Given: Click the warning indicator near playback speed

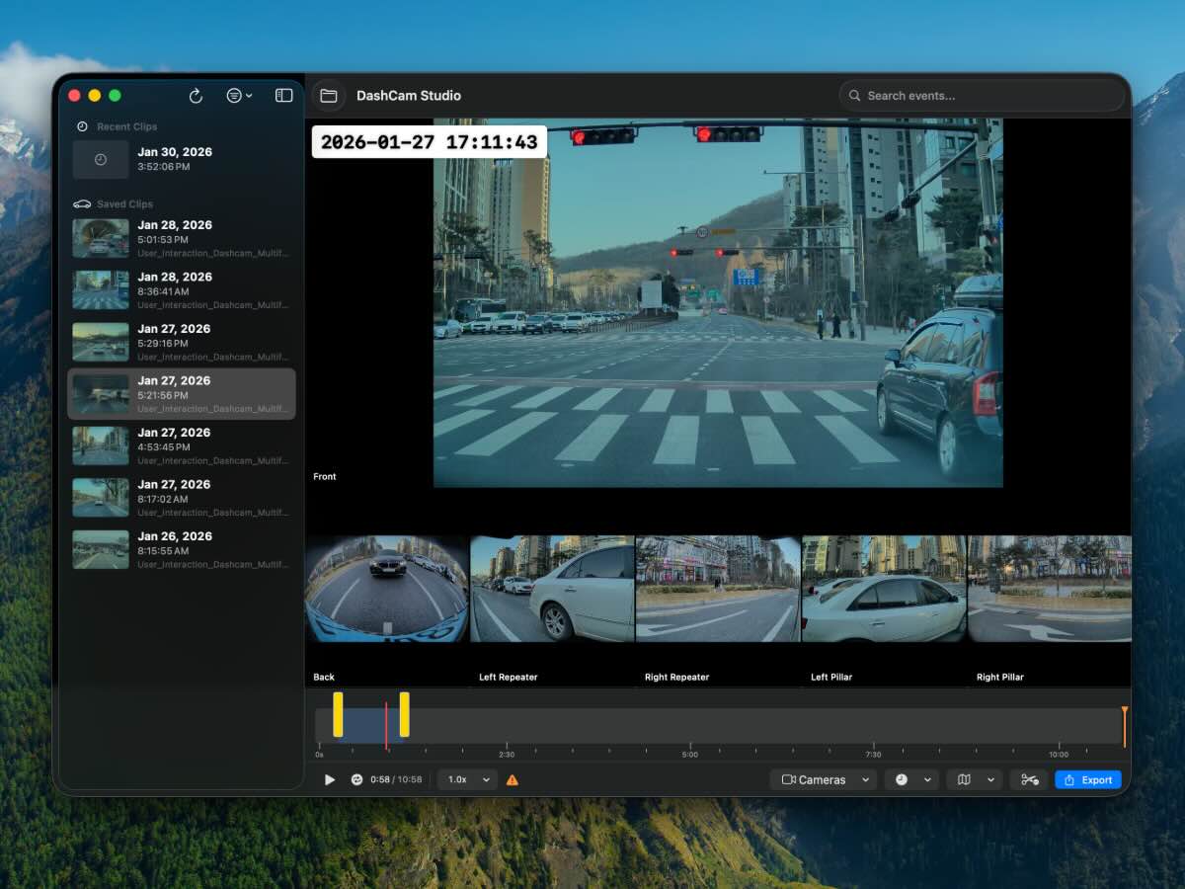Looking at the screenshot, I should click(513, 779).
